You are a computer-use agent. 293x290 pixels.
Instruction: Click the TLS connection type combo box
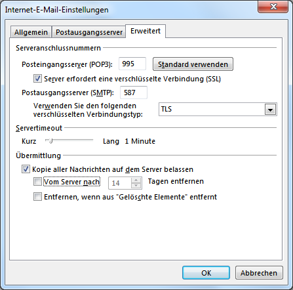pos(218,110)
